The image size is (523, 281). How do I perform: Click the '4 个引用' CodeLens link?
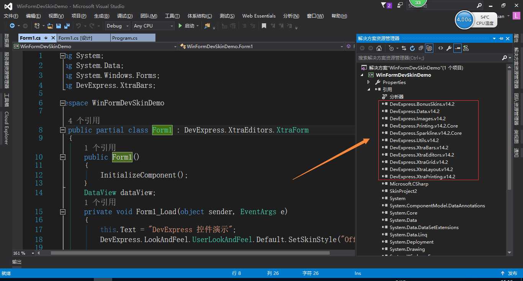(x=84, y=121)
